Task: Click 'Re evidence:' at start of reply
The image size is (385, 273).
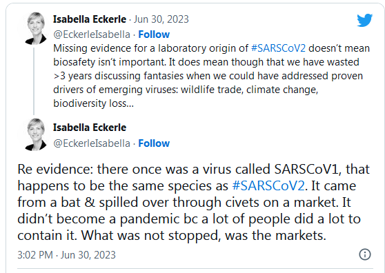Action: click(55, 169)
